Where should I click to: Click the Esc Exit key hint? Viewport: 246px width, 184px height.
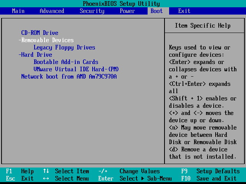20,178
